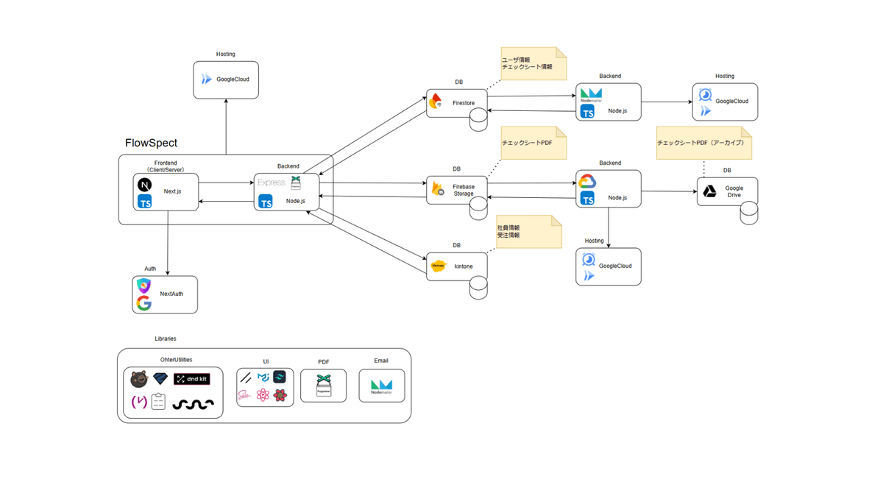The height and width of the screenshot is (496, 883).
Task: Click the Firebase Storage icon
Action: point(438,189)
